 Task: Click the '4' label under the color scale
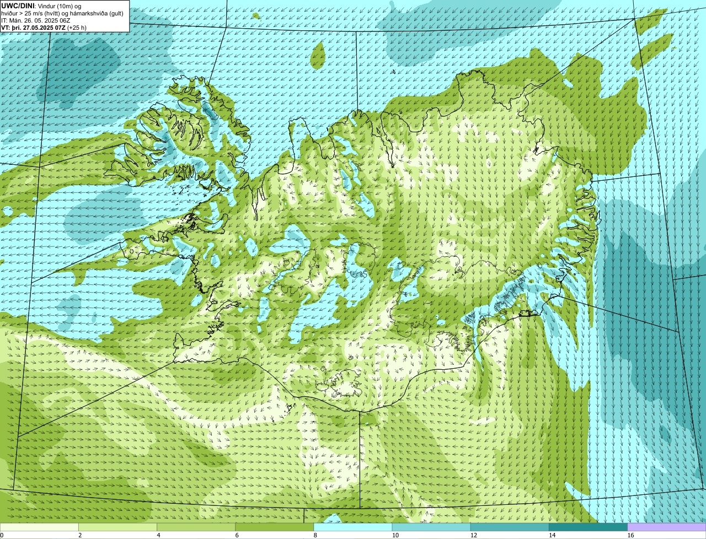click(158, 535)
